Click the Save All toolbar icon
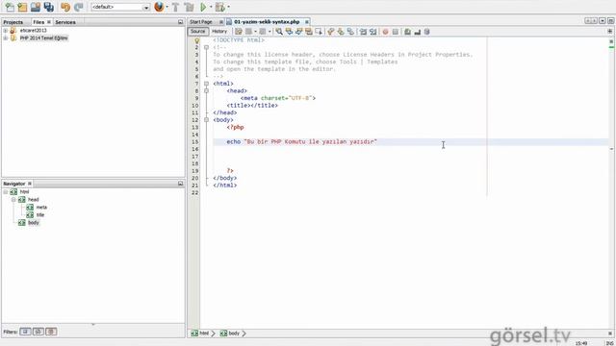The height and width of the screenshot is (346, 616). pyautogui.click(x=49, y=7)
